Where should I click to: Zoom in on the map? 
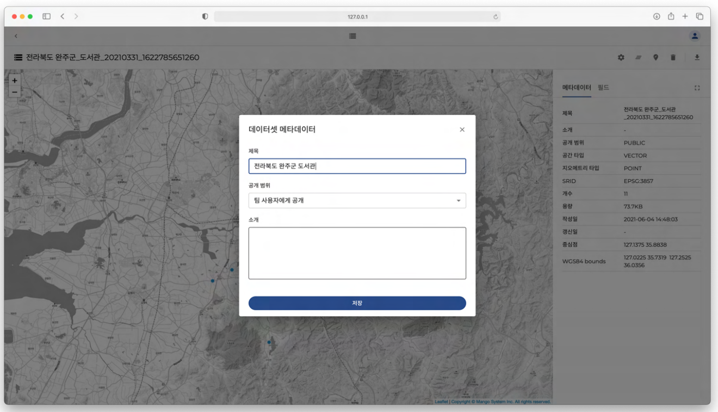click(x=15, y=80)
